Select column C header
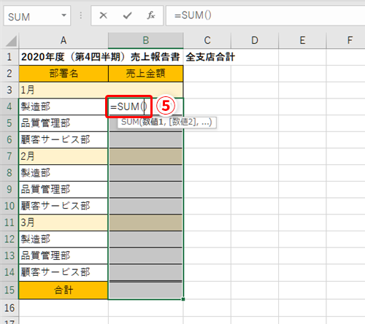The height and width of the screenshot is (324, 365). 207,40
